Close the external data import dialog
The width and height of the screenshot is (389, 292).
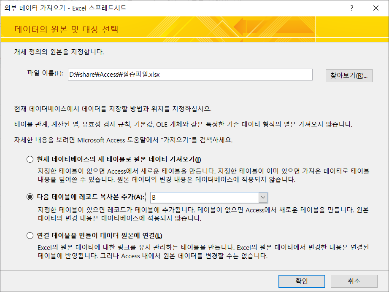pyautogui.click(x=376, y=8)
